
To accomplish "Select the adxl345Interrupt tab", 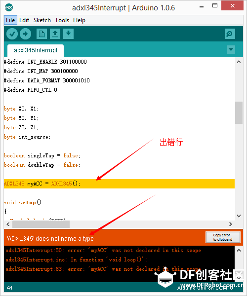I will coord(36,50).
